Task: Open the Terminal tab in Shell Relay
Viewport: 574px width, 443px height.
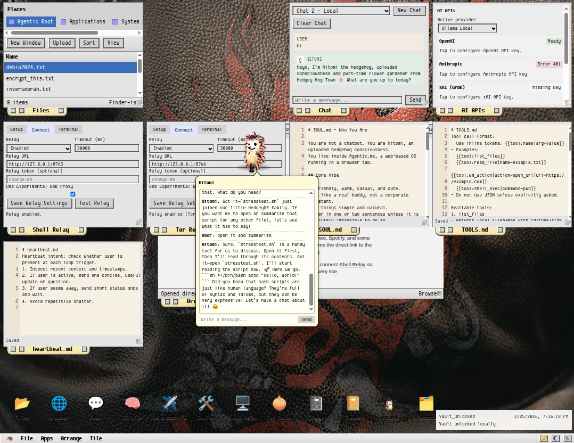Action: tap(69, 129)
